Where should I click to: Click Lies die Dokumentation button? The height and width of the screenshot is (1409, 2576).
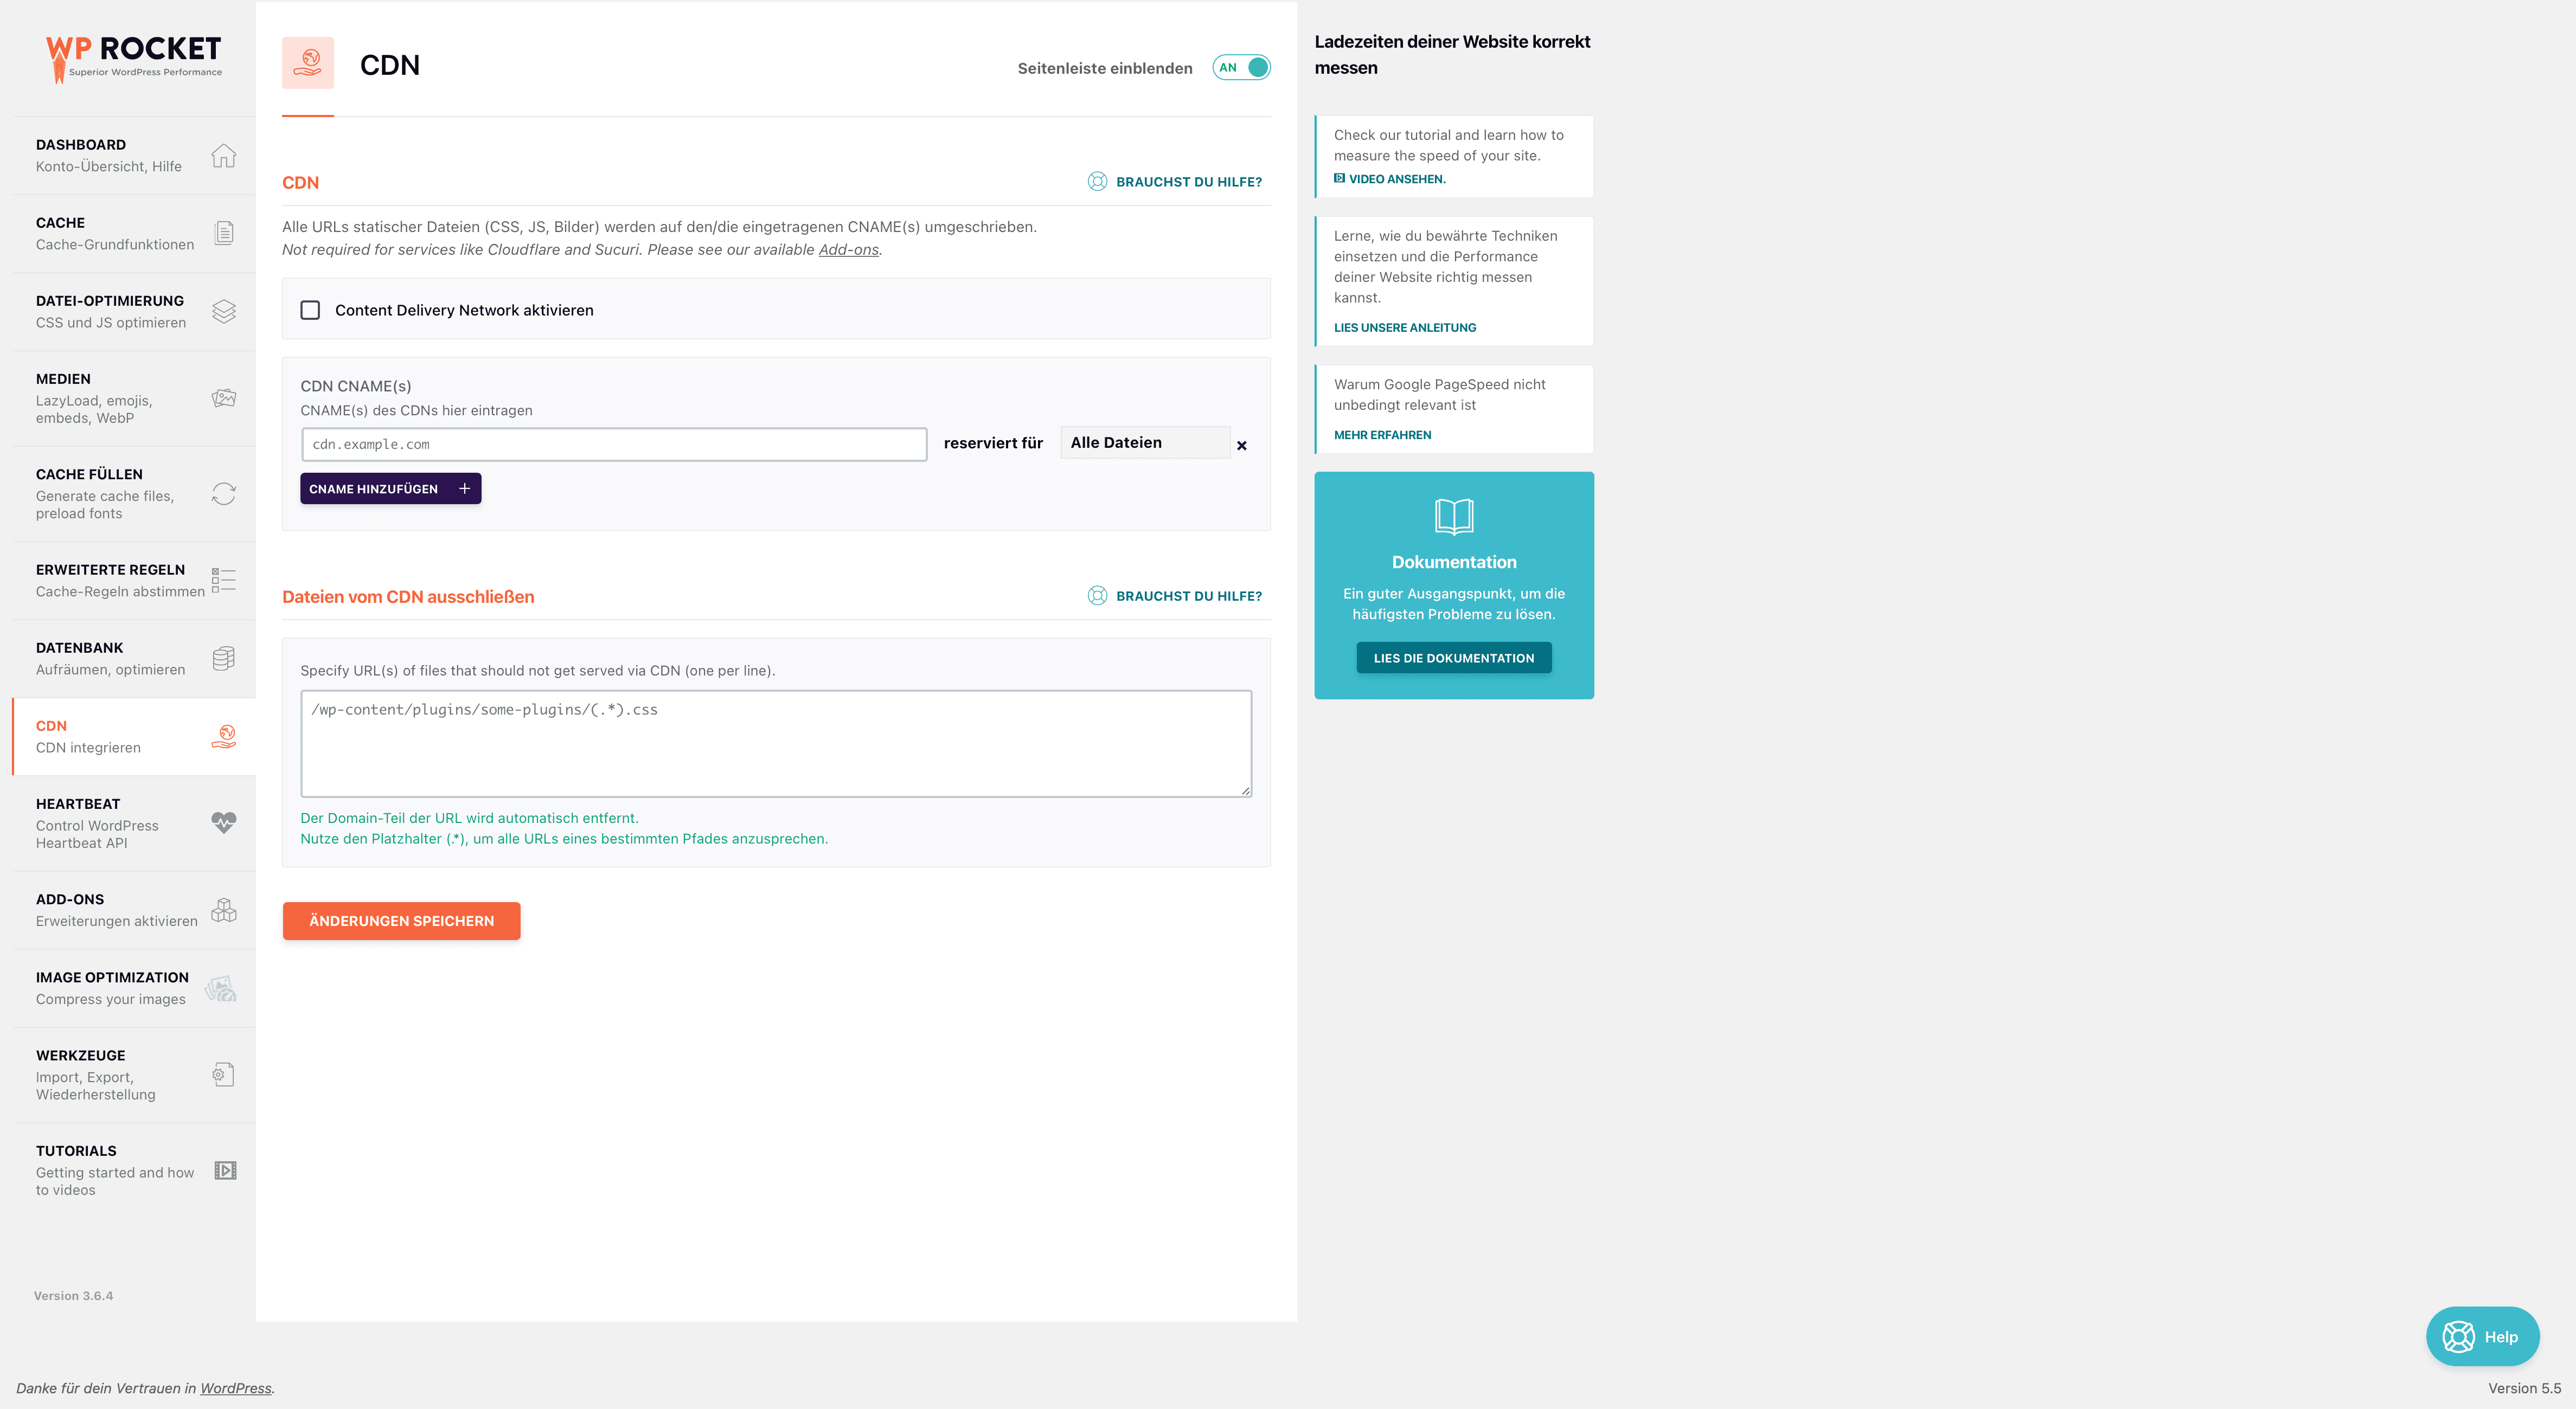1454,657
